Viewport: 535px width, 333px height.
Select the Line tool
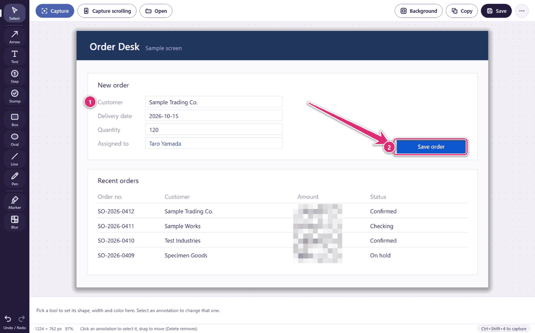tap(14, 160)
